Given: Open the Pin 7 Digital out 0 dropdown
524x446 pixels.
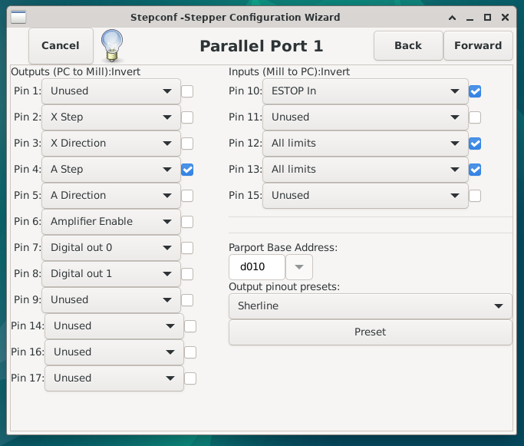Looking at the screenshot, I should (x=111, y=248).
